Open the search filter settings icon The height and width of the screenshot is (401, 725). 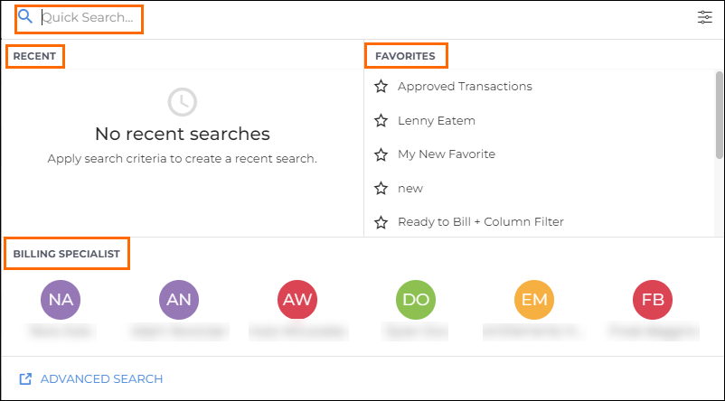[x=705, y=17]
